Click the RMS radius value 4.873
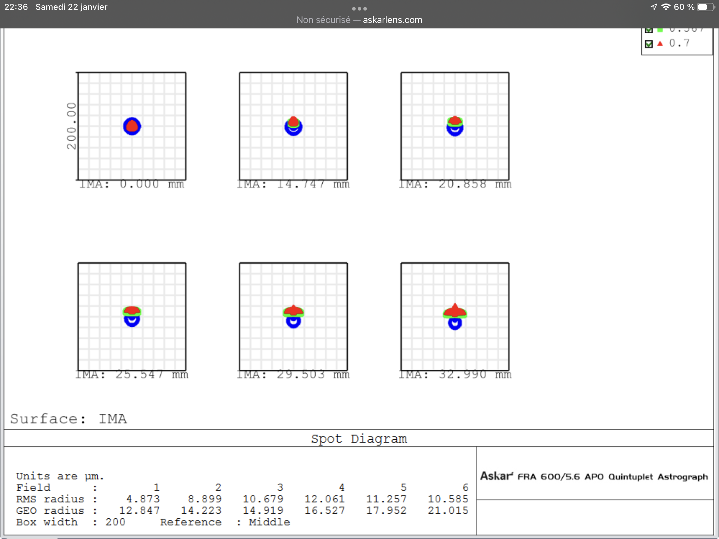This screenshot has height=539, width=719. 143,499
